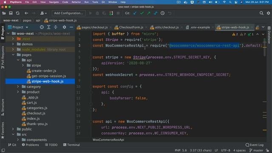The image size is (272, 153).
Task: Show Git history clock icon
Action: pos(162,13)
